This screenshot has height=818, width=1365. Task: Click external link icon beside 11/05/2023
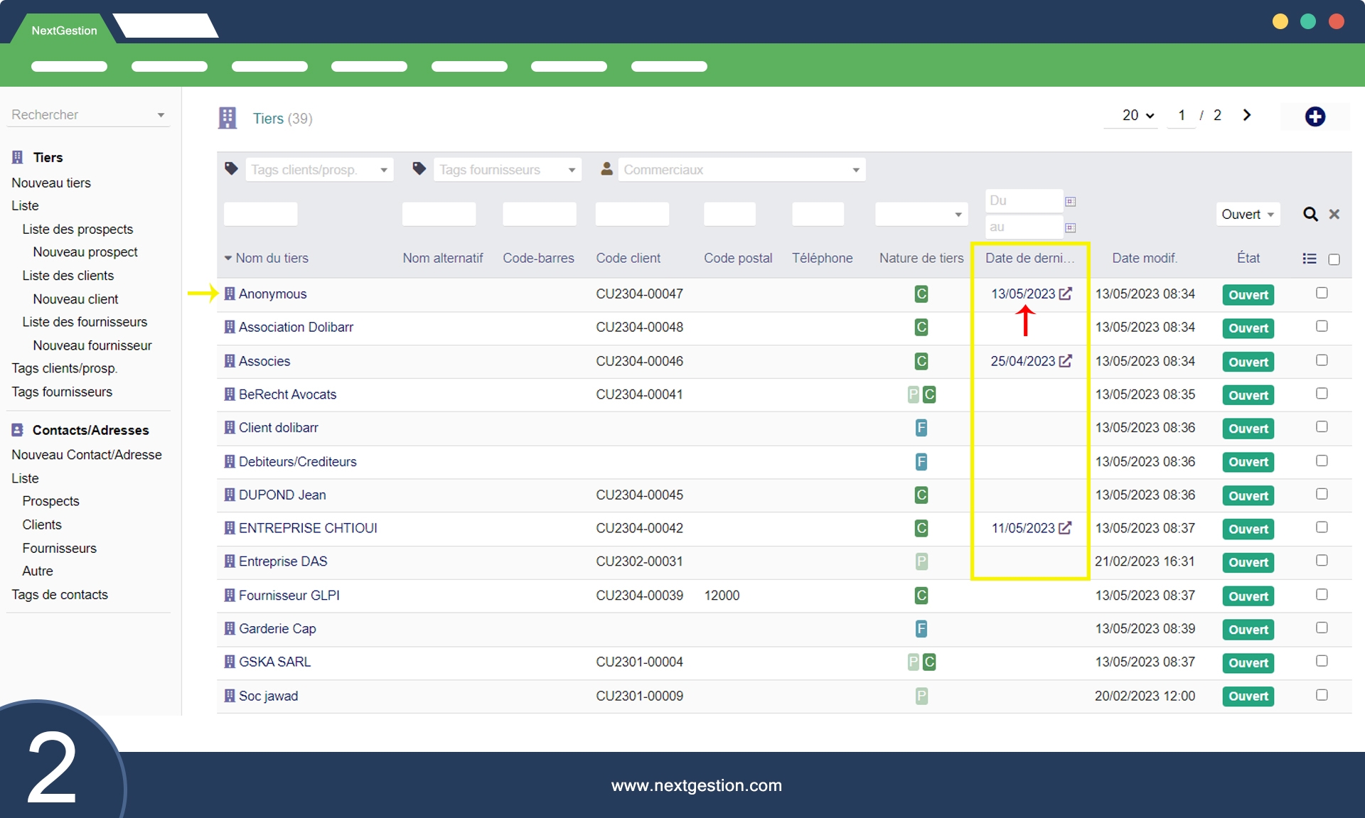point(1065,528)
